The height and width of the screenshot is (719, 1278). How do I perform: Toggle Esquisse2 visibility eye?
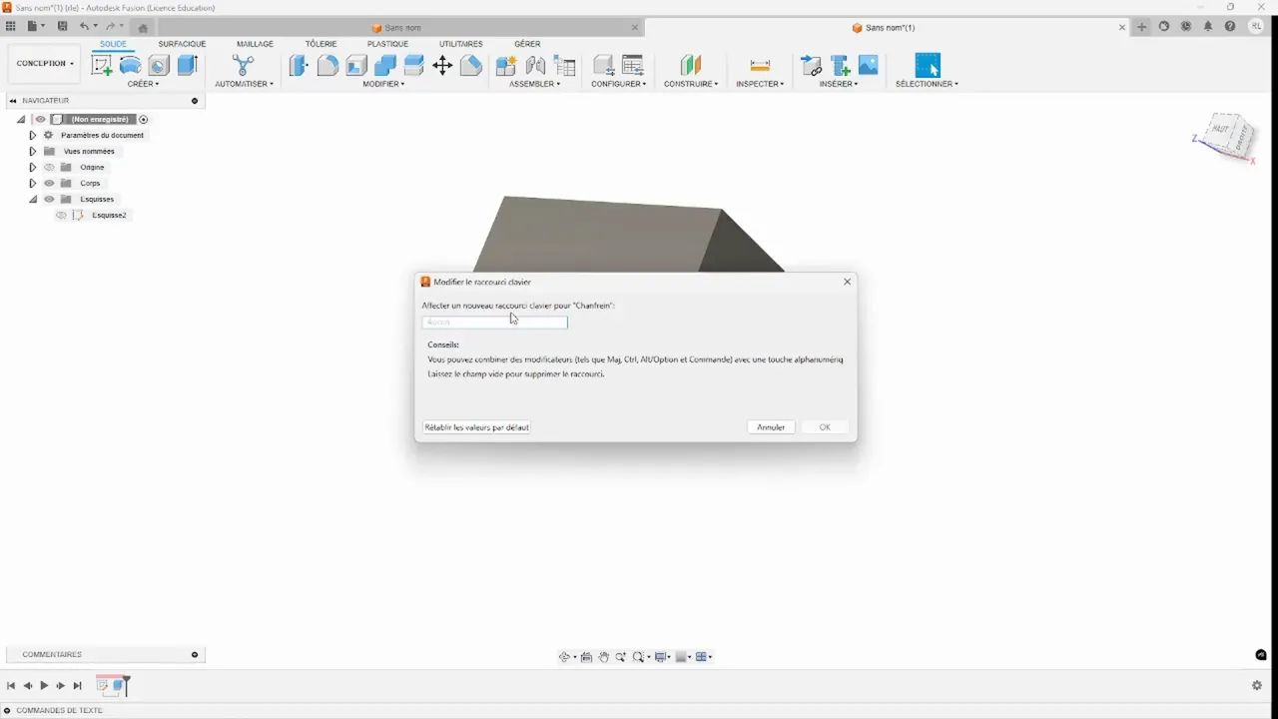pos(61,215)
